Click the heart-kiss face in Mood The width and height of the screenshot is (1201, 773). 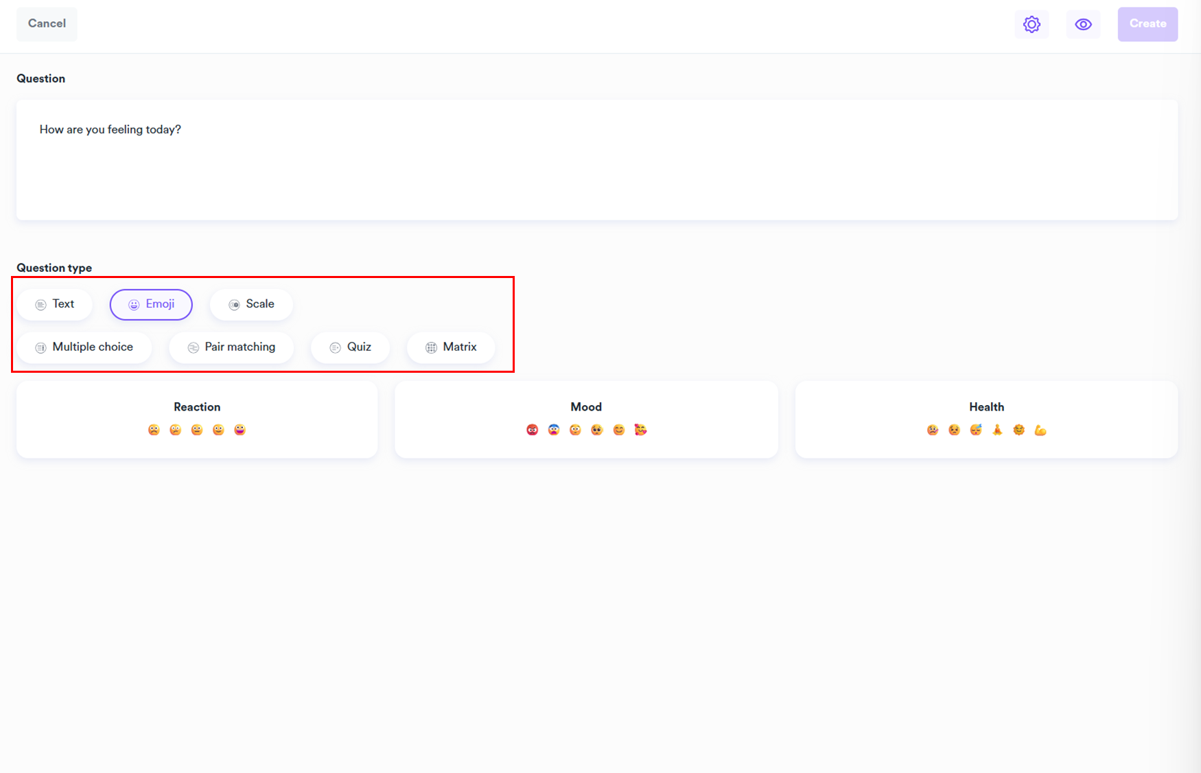tap(640, 430)
